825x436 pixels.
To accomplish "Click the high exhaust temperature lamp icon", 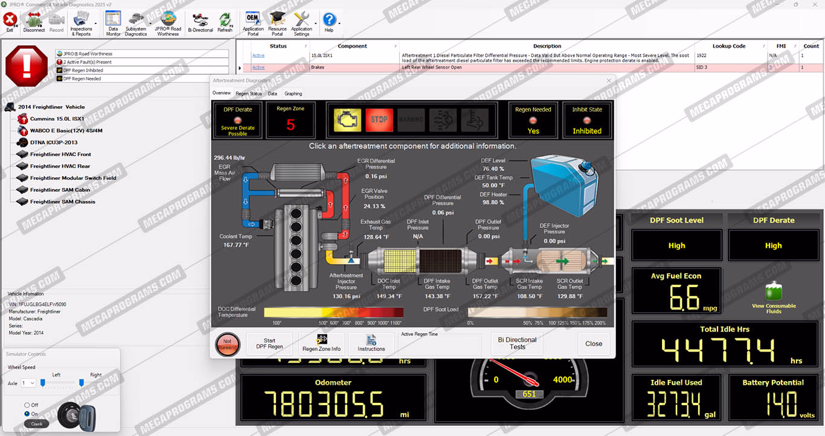I will (475, 119).
